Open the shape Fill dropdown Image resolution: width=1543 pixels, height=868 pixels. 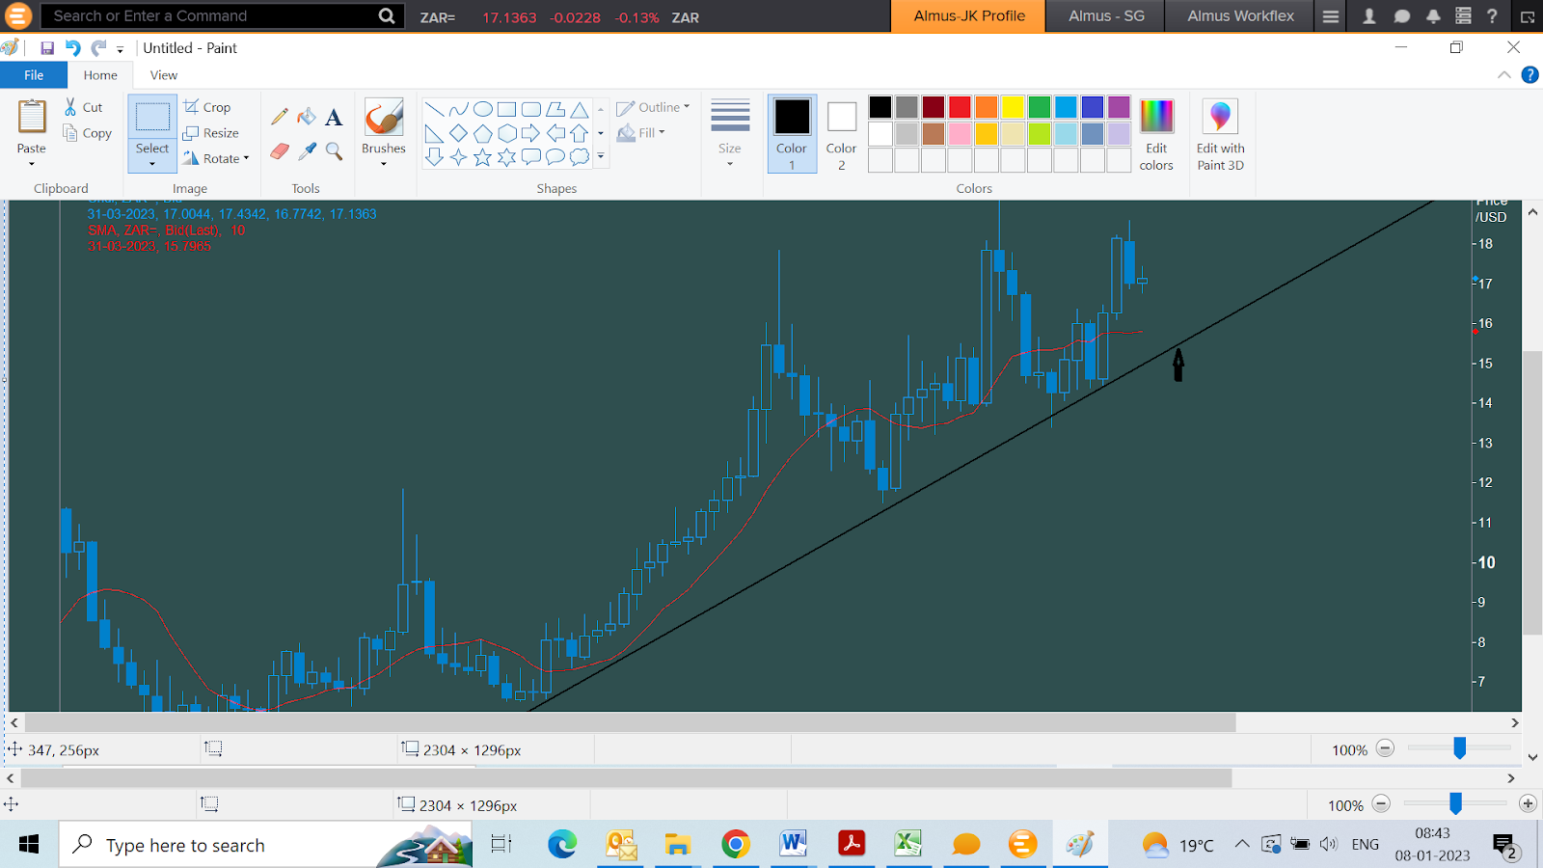641,133
